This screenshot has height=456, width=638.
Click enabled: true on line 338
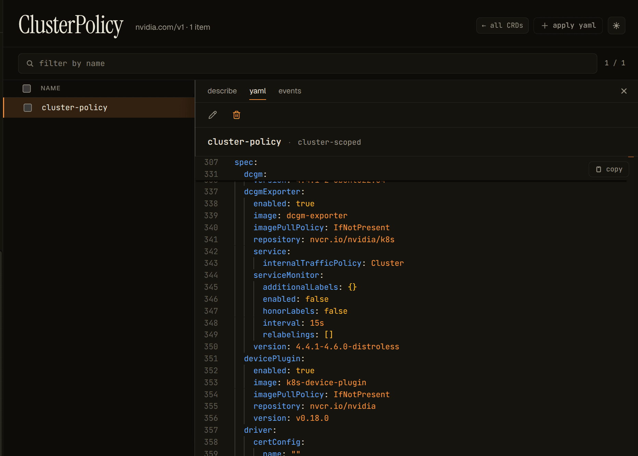[284, 204]
